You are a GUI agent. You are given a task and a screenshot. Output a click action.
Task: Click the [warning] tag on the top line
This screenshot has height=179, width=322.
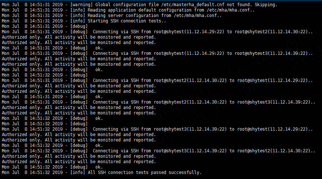tap(82, 4)
